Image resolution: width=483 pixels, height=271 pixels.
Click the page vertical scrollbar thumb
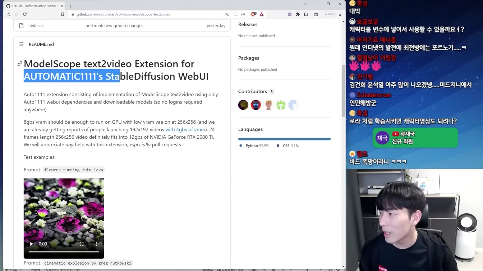(343, 90)
